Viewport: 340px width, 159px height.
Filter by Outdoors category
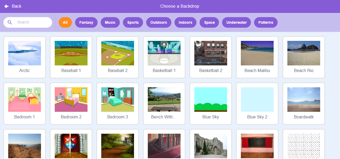(x=159, y=22)
